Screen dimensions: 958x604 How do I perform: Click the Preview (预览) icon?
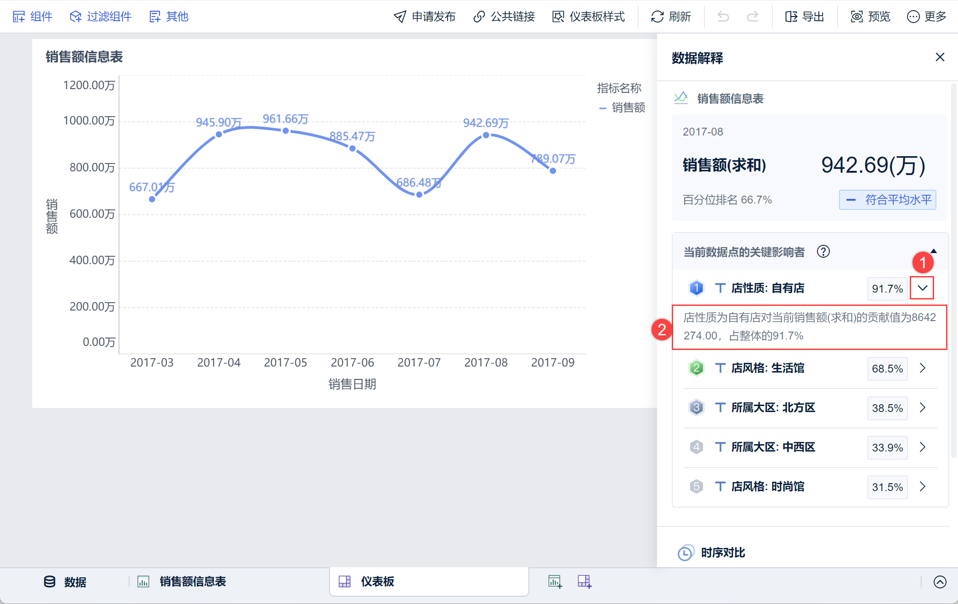click(x=857, y=17)
